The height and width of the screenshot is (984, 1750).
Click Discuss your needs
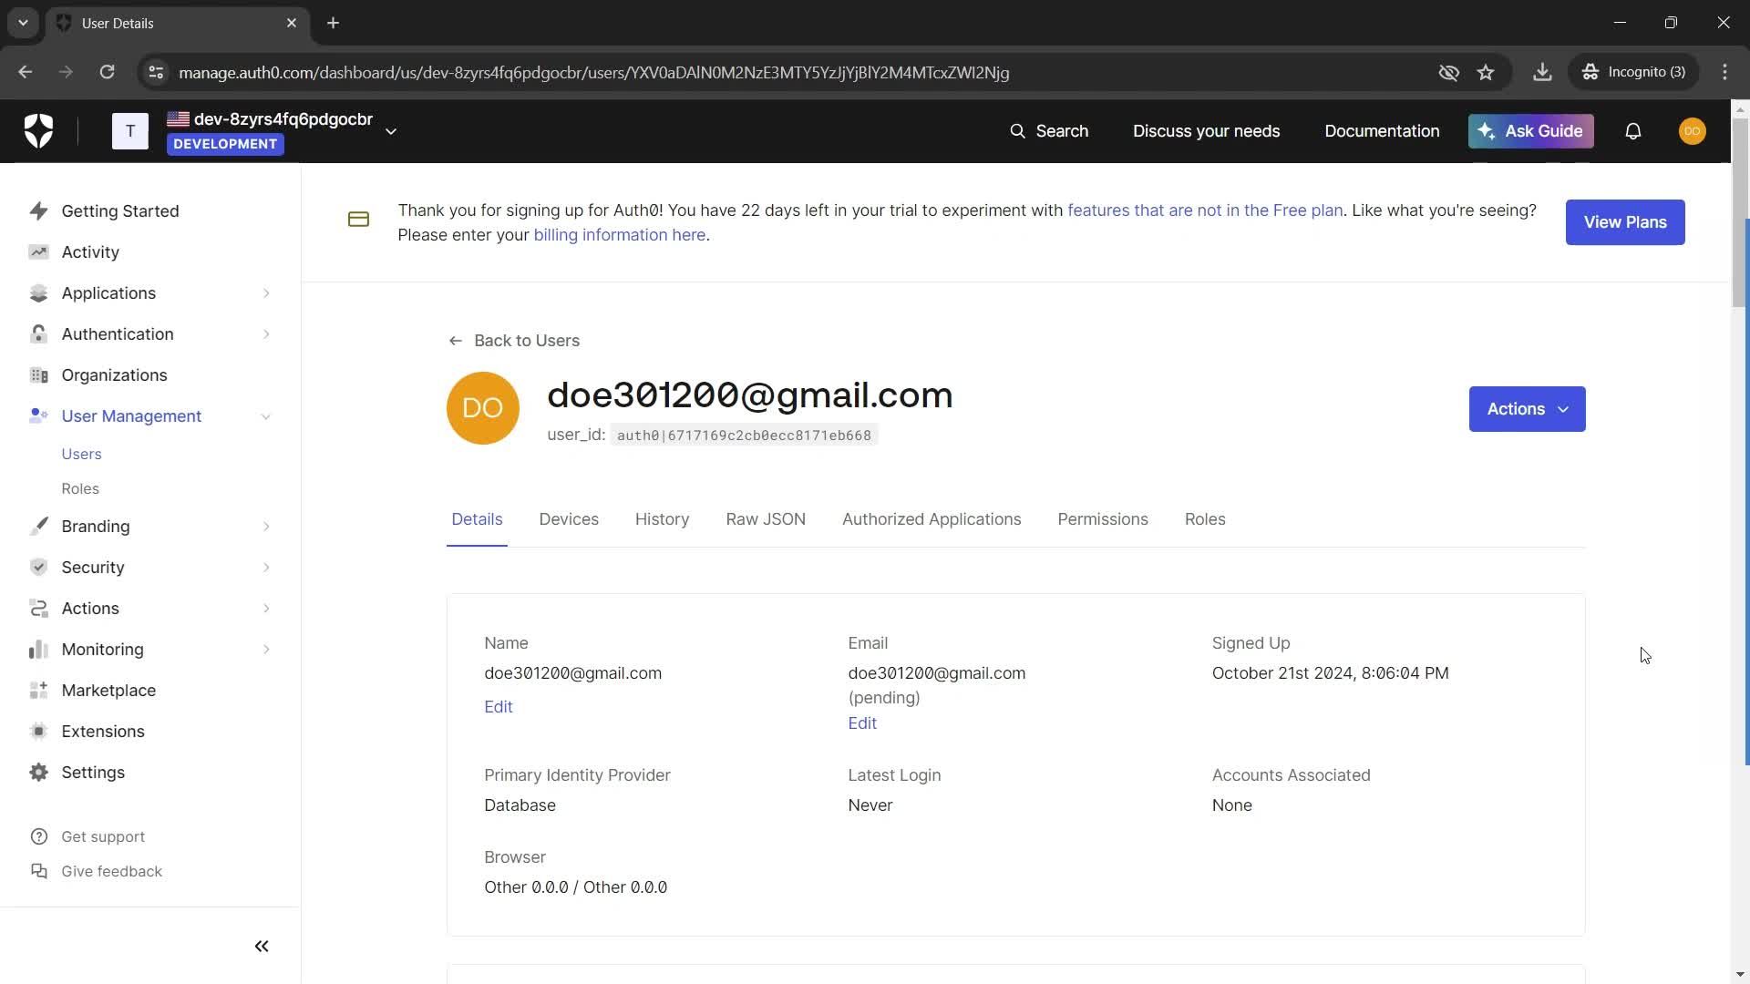coord(1206,131)
